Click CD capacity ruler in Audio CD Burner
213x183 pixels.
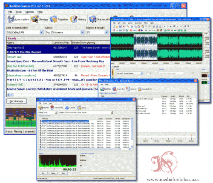(167, 138)
